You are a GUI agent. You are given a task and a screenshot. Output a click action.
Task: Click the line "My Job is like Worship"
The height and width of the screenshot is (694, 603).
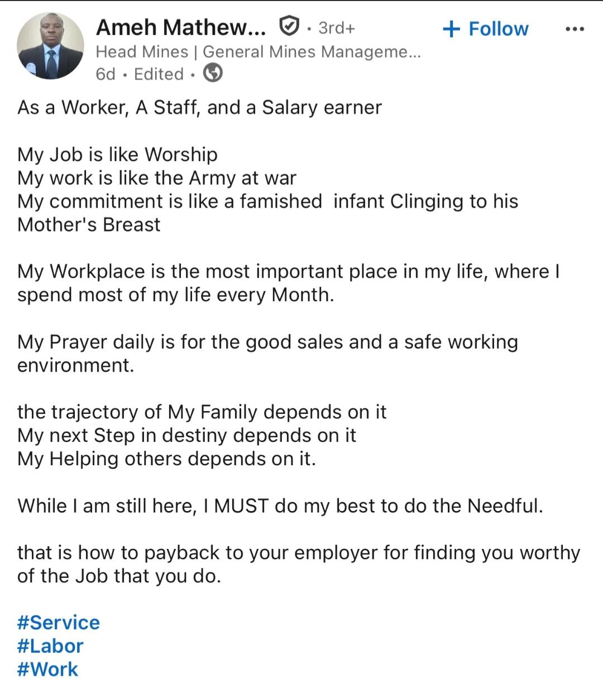coord(117,154)
